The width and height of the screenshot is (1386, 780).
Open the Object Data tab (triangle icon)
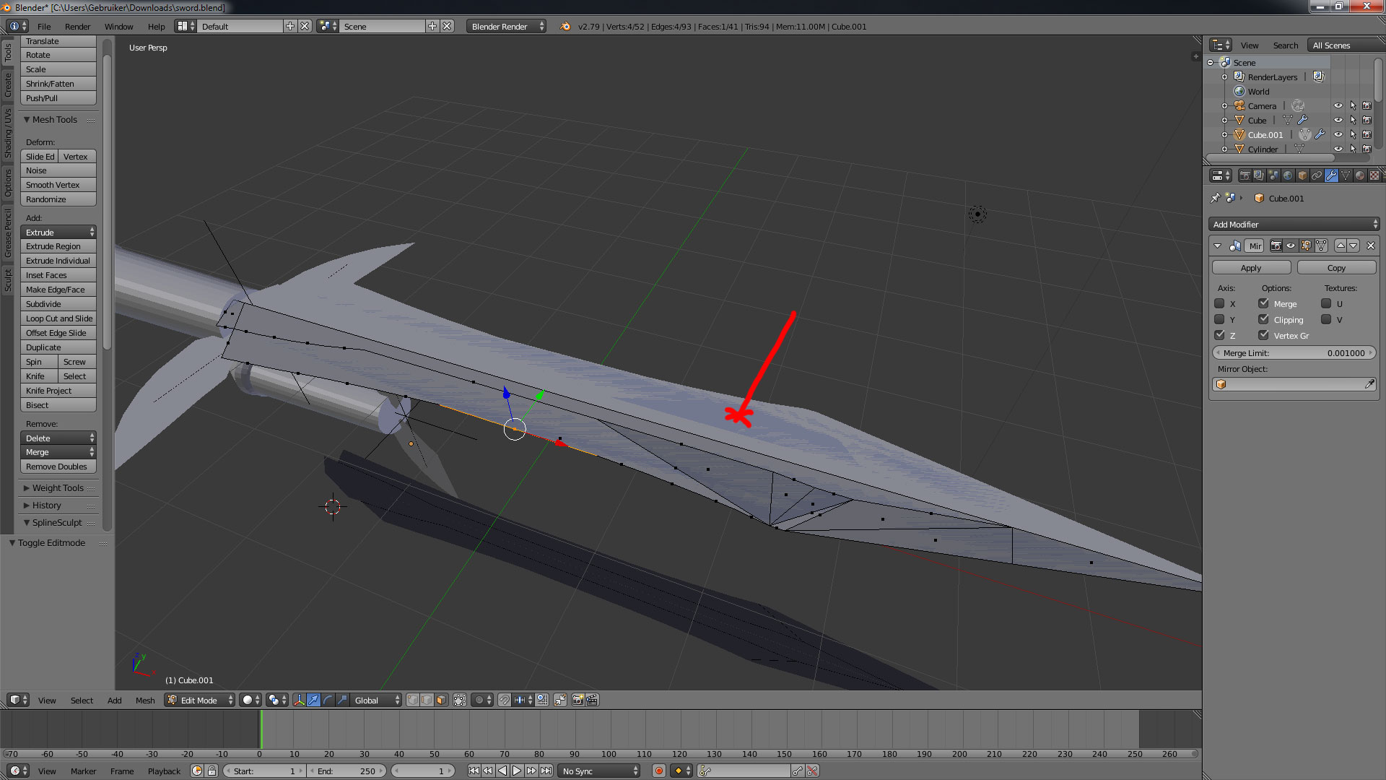[1346, 175]
